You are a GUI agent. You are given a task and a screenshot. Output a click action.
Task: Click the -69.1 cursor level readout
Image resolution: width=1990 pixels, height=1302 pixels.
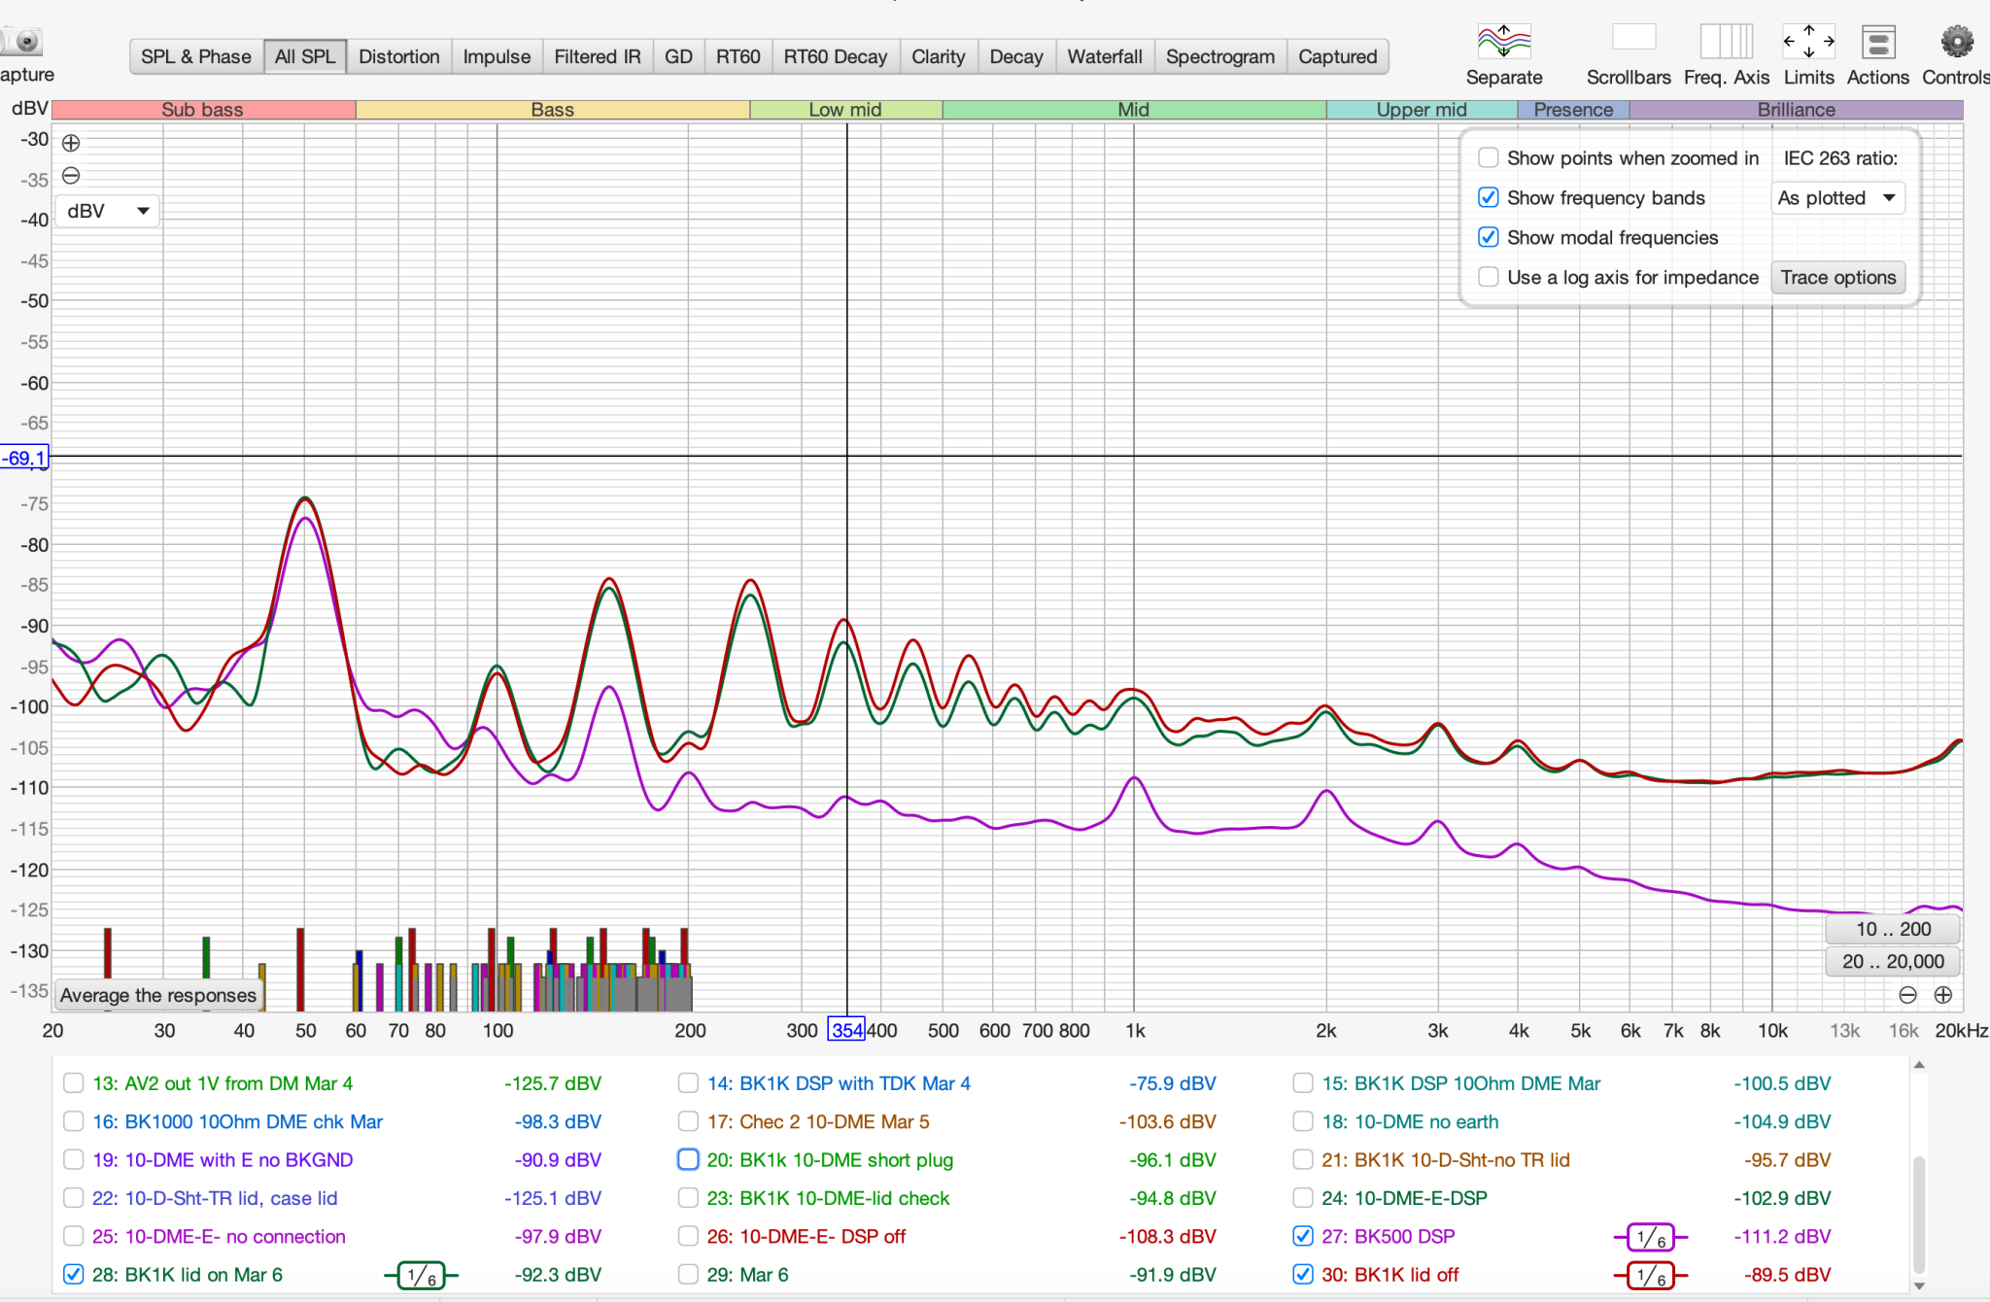point(23,458)
